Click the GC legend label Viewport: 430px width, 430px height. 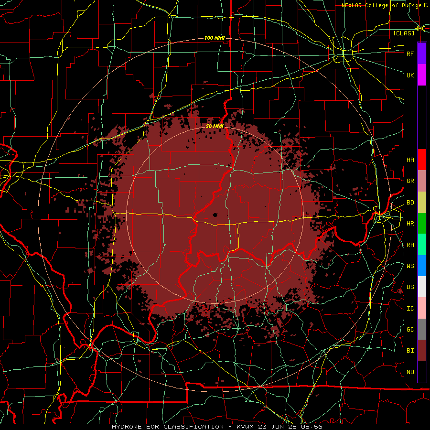[x=410, y=330]
